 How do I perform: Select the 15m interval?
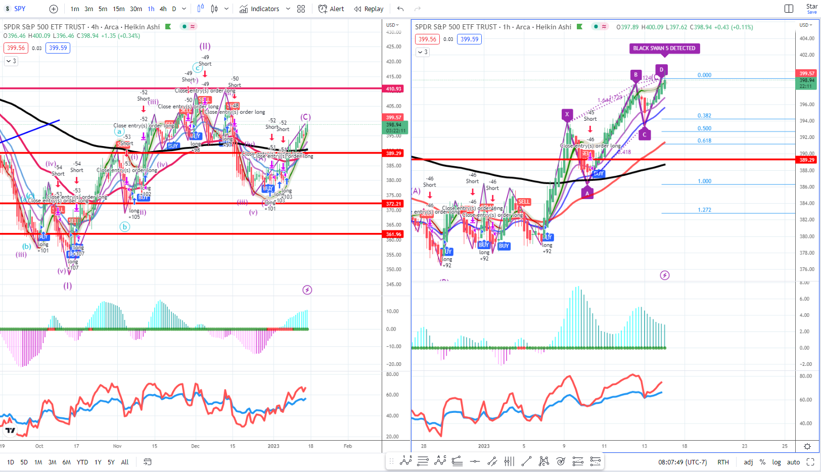(x=119, y=9)
